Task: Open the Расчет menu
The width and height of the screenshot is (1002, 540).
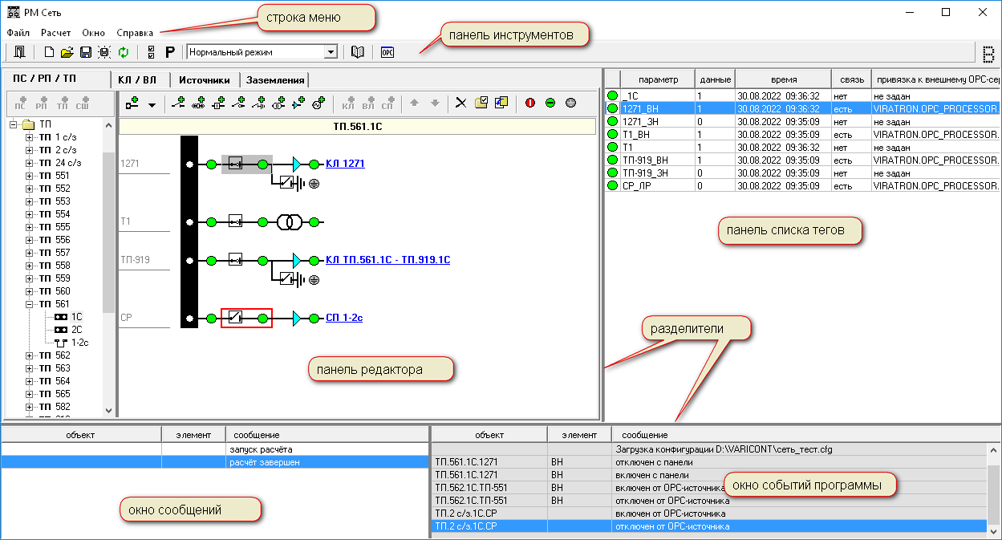Action: pyautogui.click(x=55, y=33)
